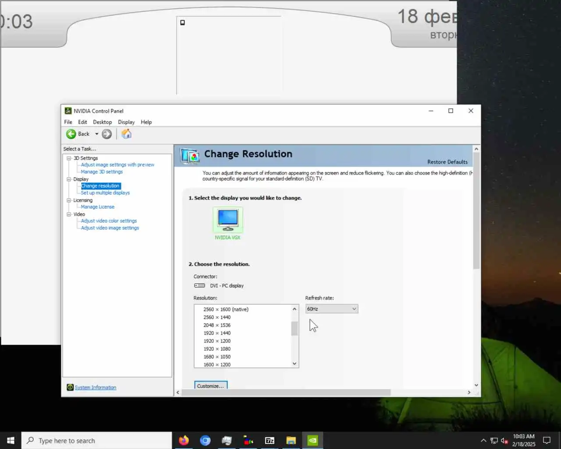This screenshot has width=561, height=449.
Task: Click the Forward arrow icon in toolbar
Action: 107,134
